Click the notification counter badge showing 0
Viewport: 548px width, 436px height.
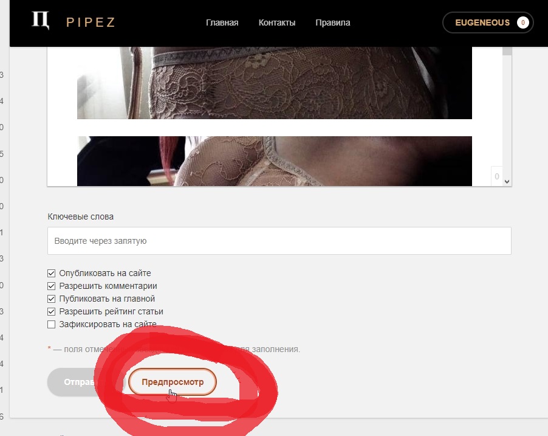(x=523, y=22)
